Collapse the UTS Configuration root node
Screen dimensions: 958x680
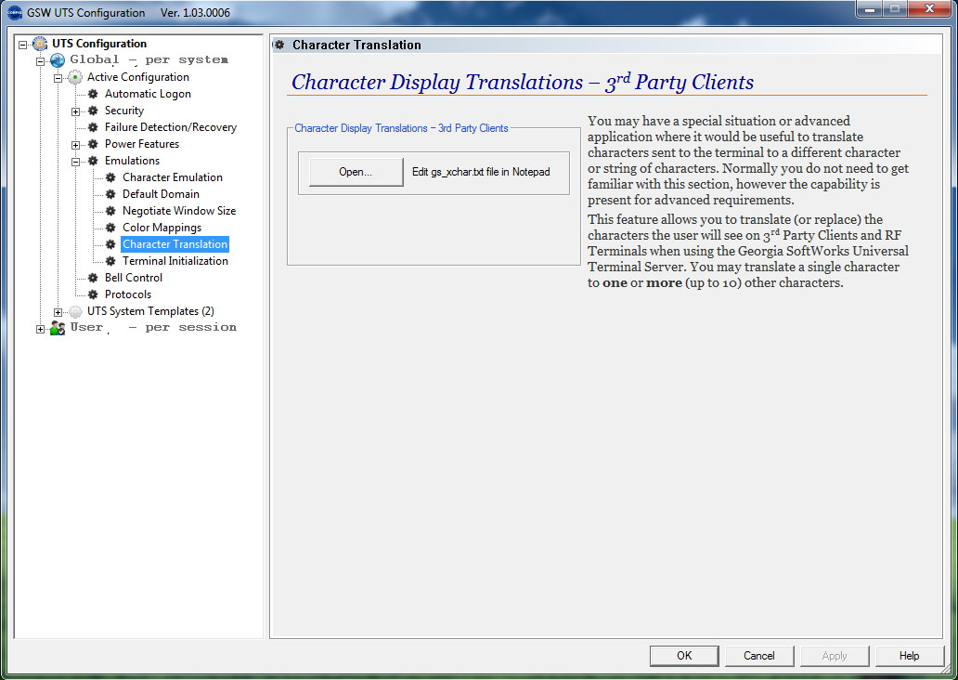[22, 45]
